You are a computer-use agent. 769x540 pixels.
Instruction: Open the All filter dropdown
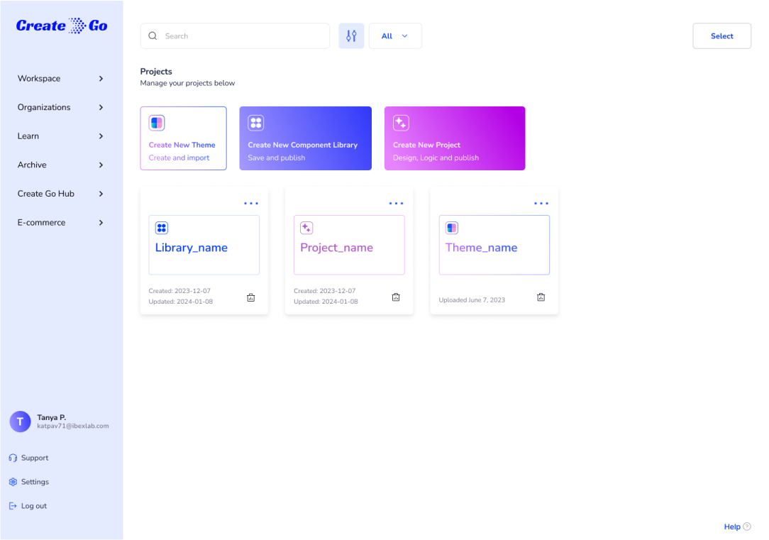click(395, 35)
